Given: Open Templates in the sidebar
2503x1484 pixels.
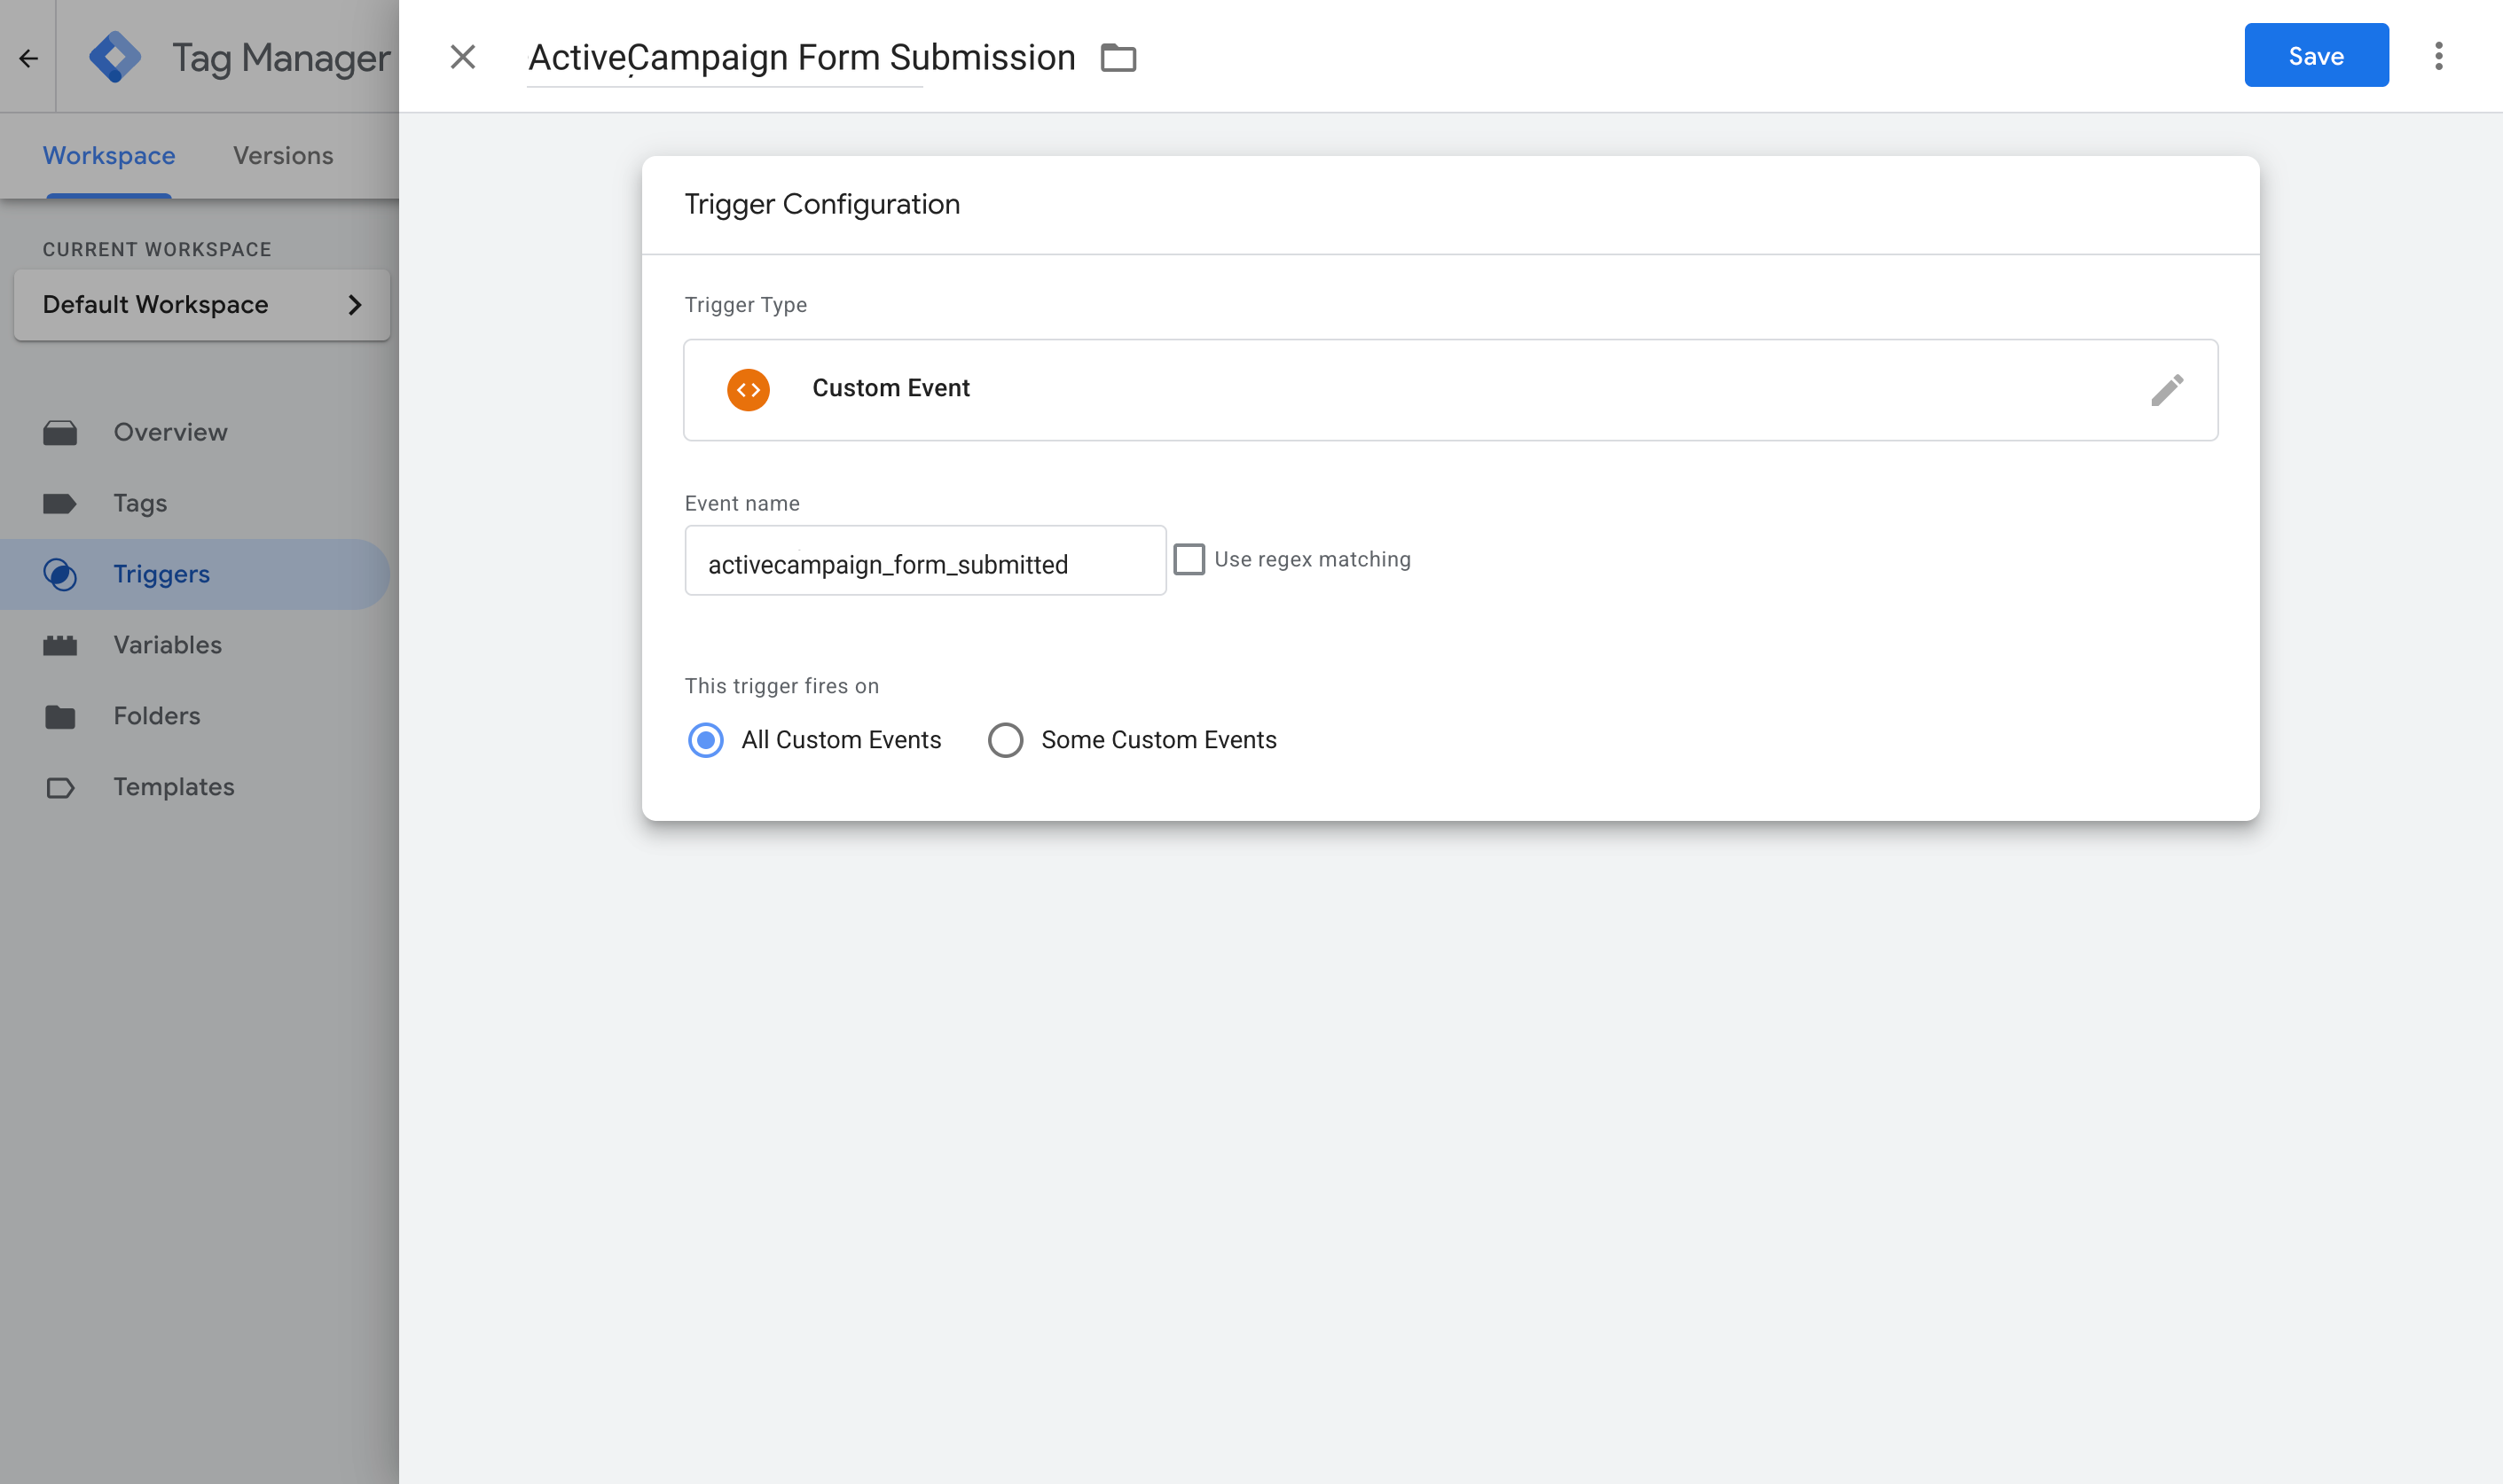Looking at the screenshot, I should (x=195, y=787).
